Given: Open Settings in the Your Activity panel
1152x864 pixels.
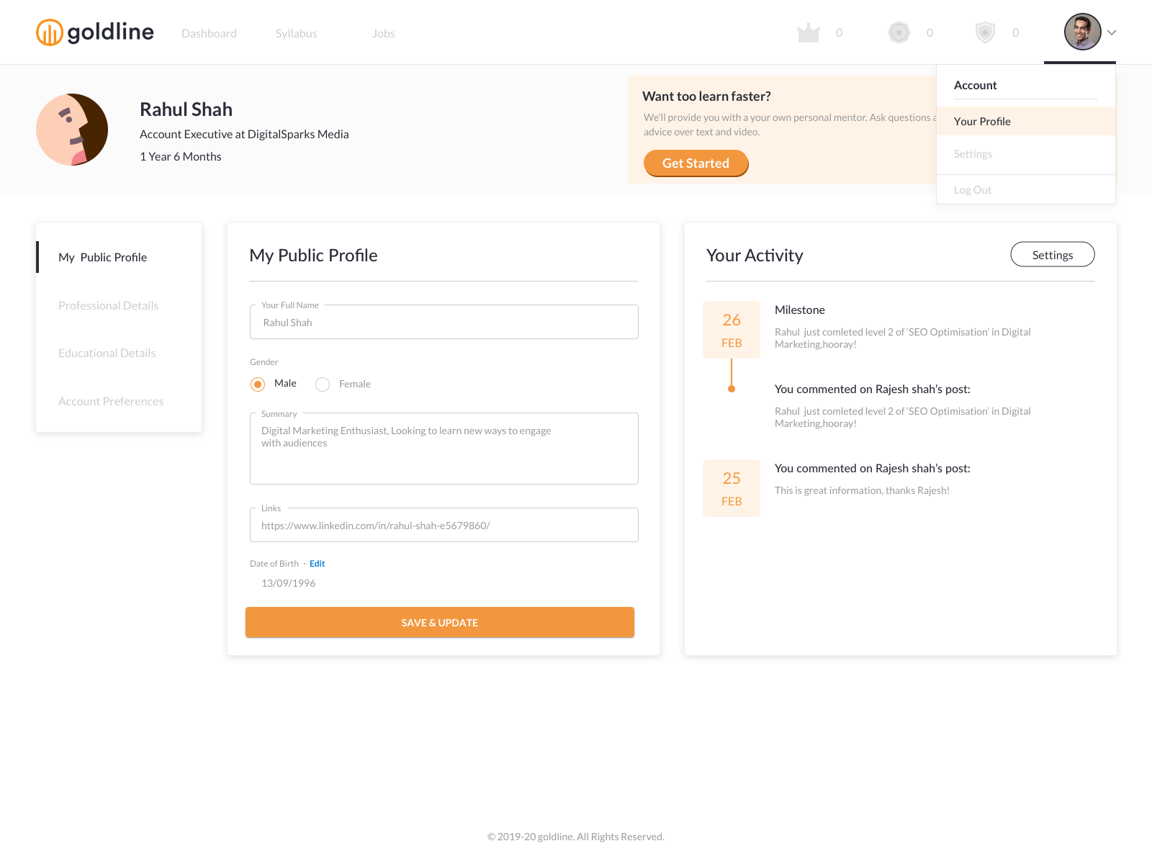Looking at the screenshot, I should tap(1052, 254).
